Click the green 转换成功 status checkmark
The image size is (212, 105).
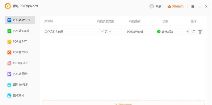click(x=159, y=31)
